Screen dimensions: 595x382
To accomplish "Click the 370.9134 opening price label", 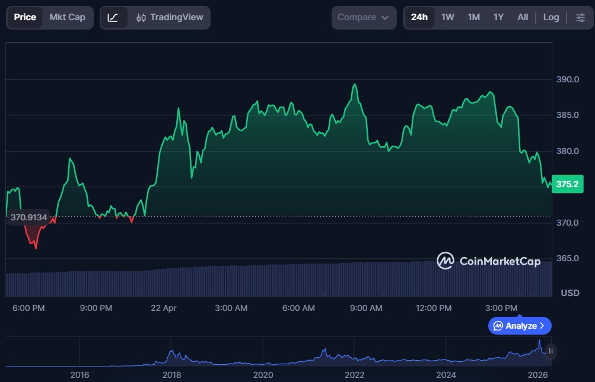I will point(28,217).
